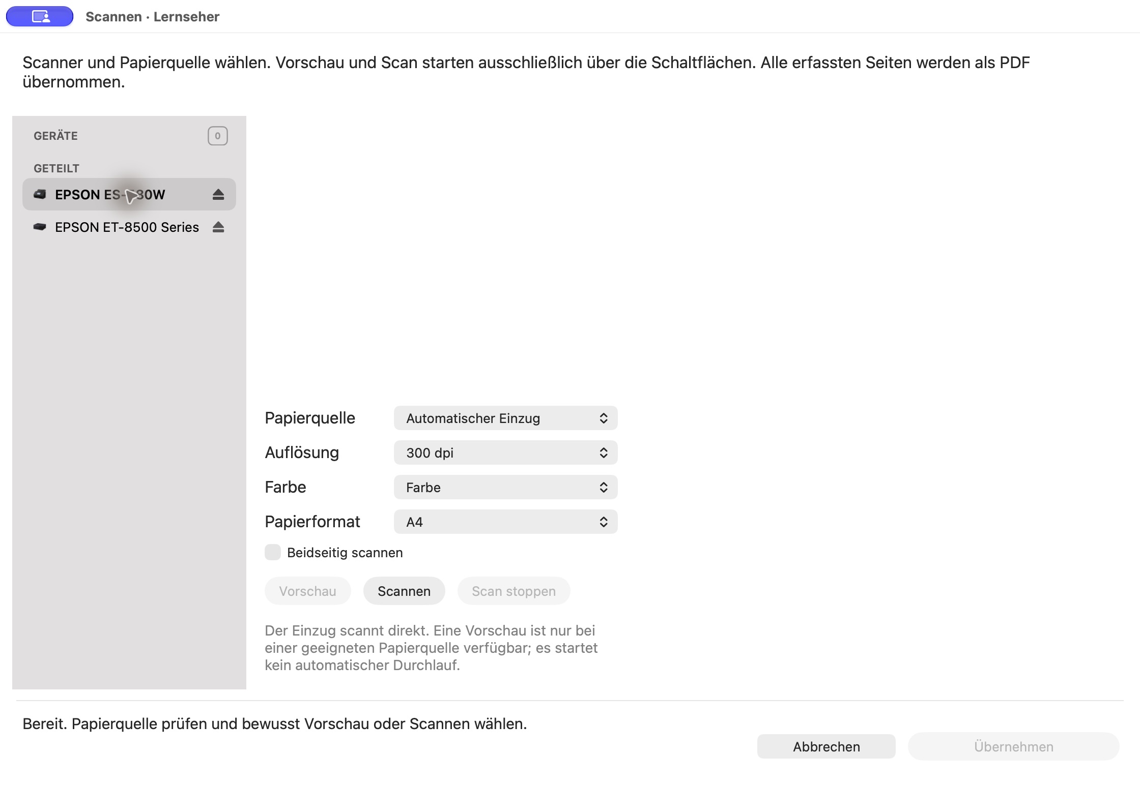Image resolution: width=1140 pixels, height=785 pixels.
Task: Enable the Beidseitig scannen checkbox
Action: click(x=273, y=552)
